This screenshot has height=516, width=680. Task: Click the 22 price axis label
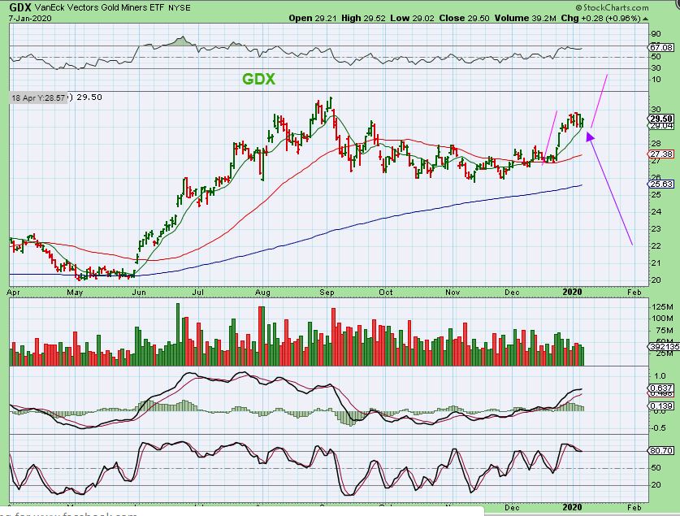point(656,246)
